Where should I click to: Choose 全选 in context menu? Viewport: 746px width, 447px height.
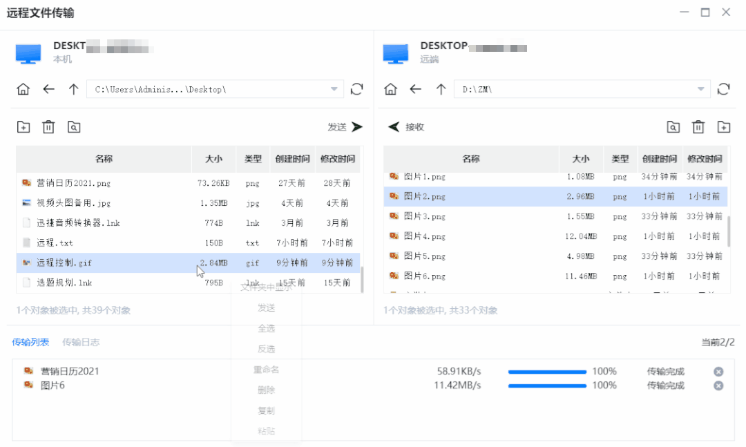[267, 328]
